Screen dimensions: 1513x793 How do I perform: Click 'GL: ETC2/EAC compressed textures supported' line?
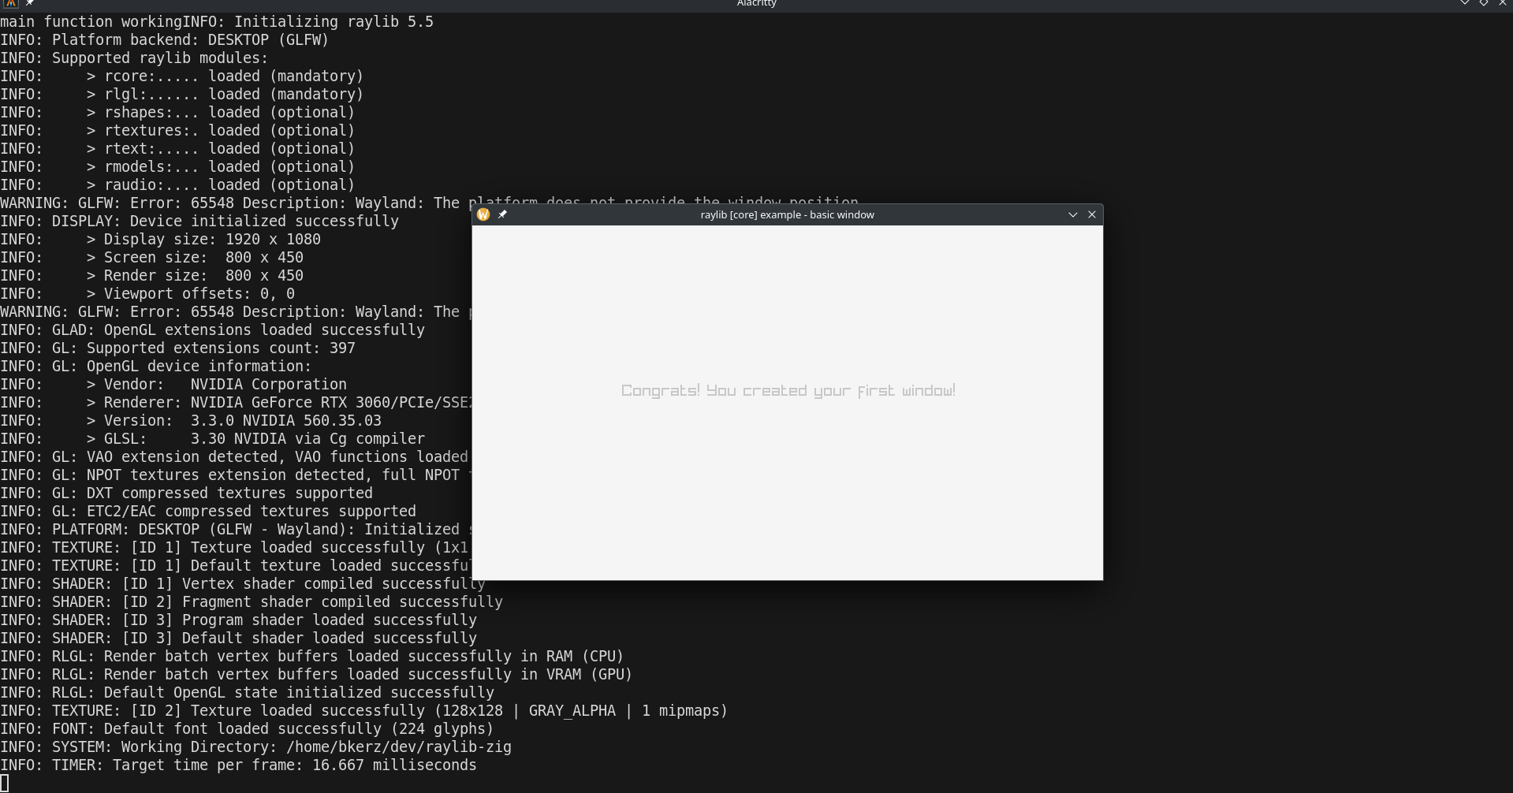[208, 512]
